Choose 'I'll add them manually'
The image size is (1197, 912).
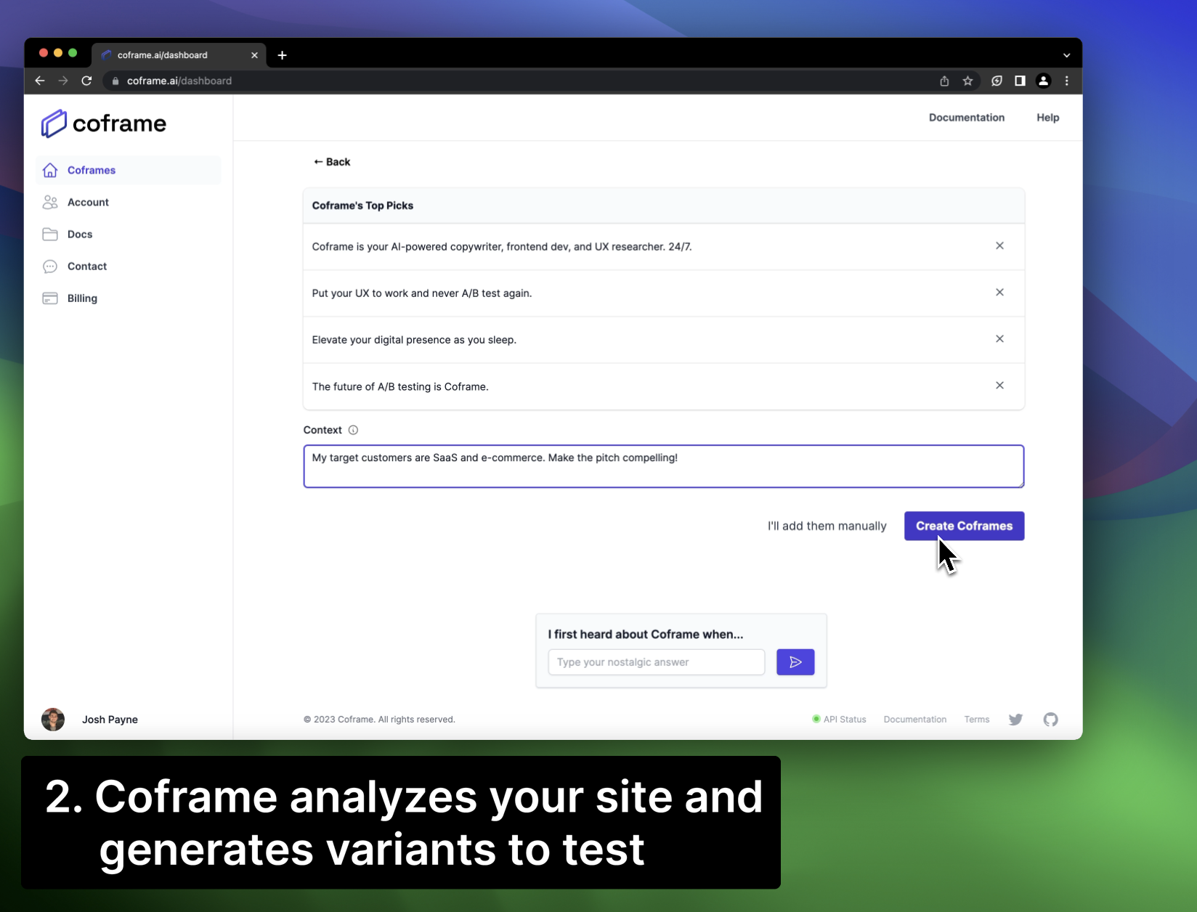(x=827, y=526)
